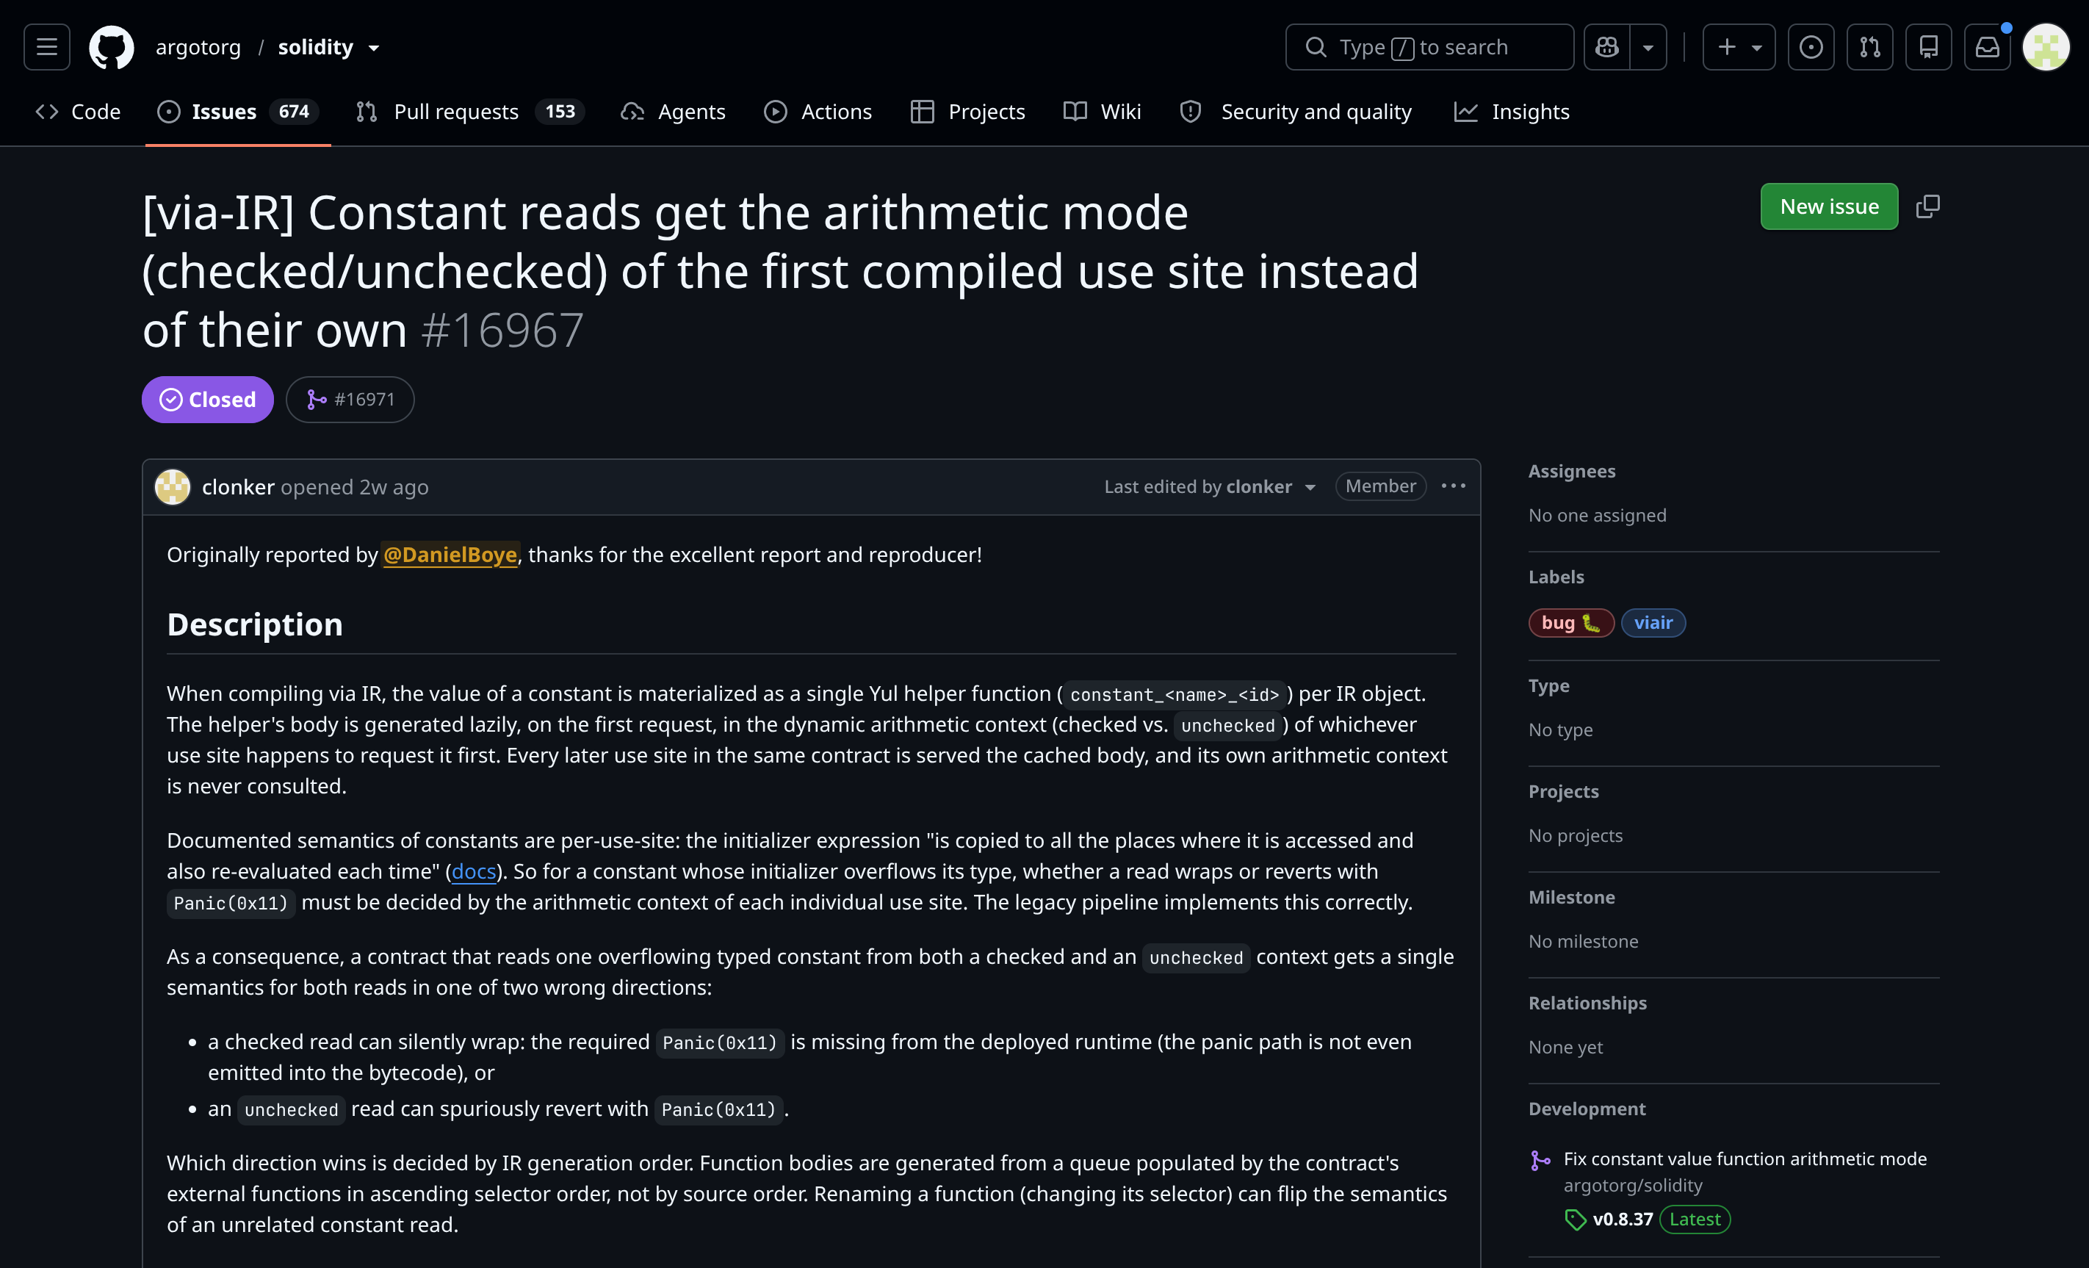Expand the Copilot dropdown arrow
Image resolution: width=2089 pixels, height=1268 pixels.
[x=1648, y=46]
